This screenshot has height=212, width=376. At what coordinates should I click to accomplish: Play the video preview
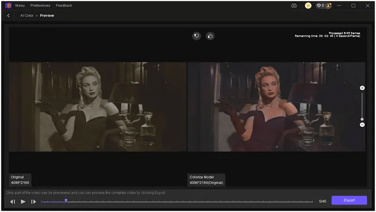[23, 202]
